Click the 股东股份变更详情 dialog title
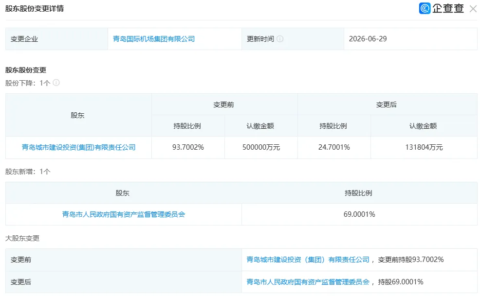480x296 pixels. pyautogui.click(x=34, y=9)
